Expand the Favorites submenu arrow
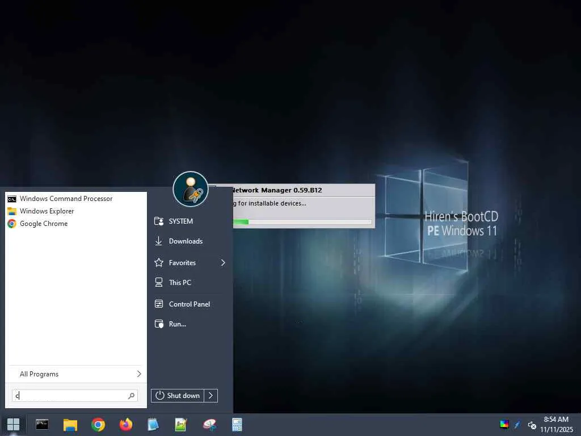Viewport: 581px width, 436px height. point(223,263)
